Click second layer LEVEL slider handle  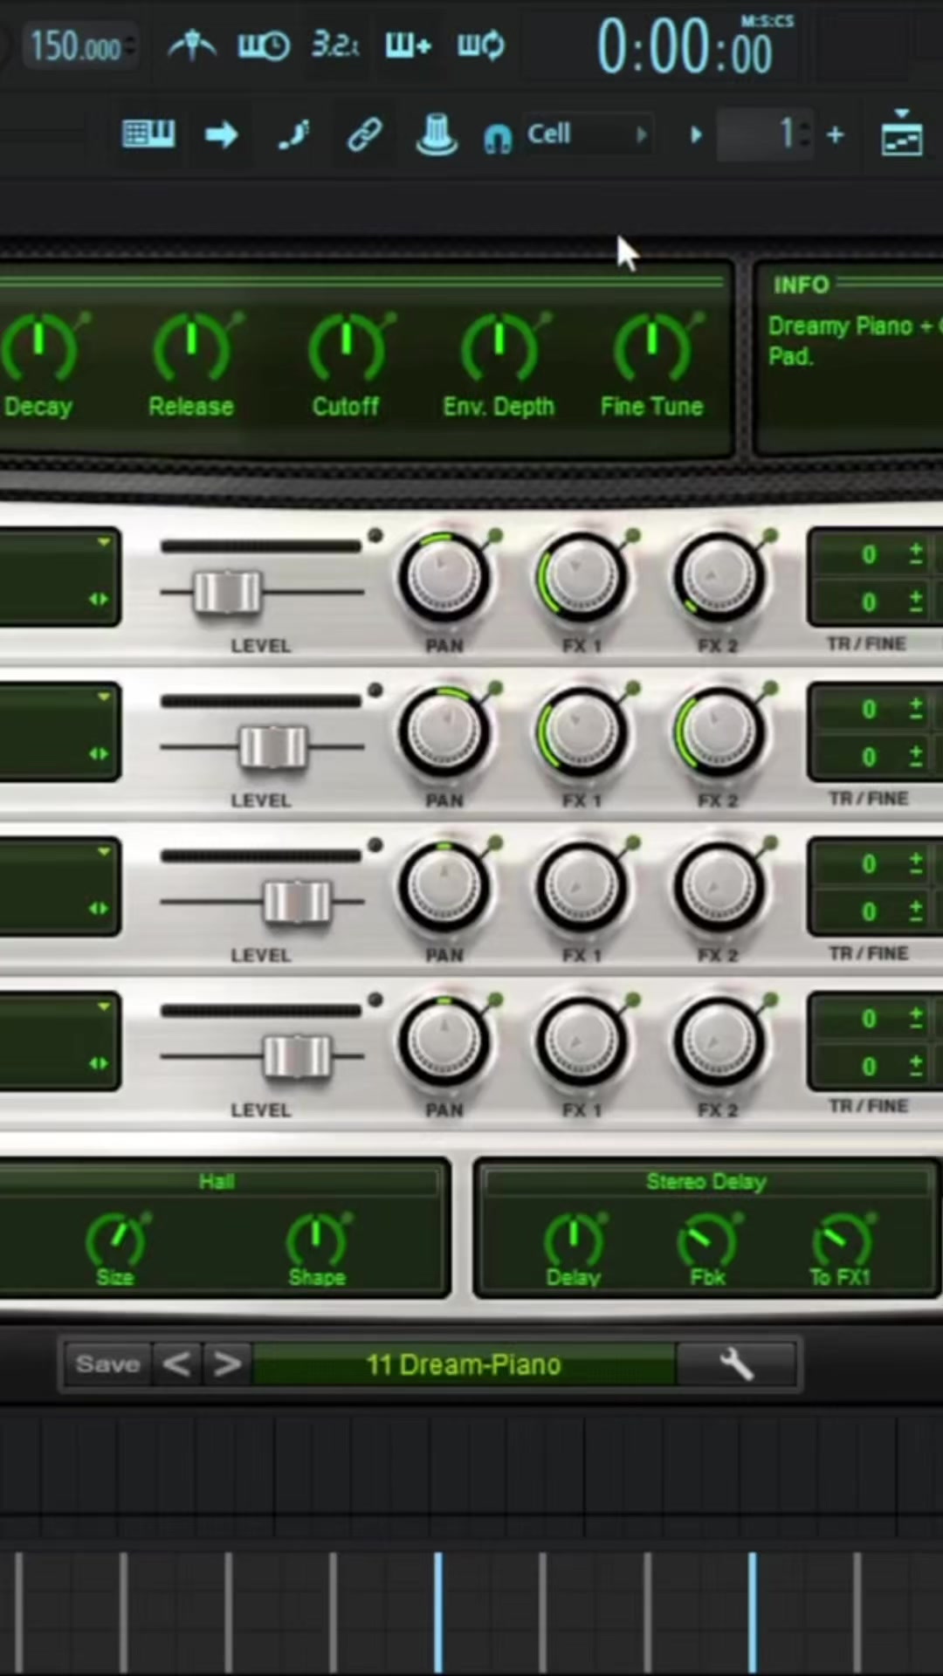[x=273, y=747]
